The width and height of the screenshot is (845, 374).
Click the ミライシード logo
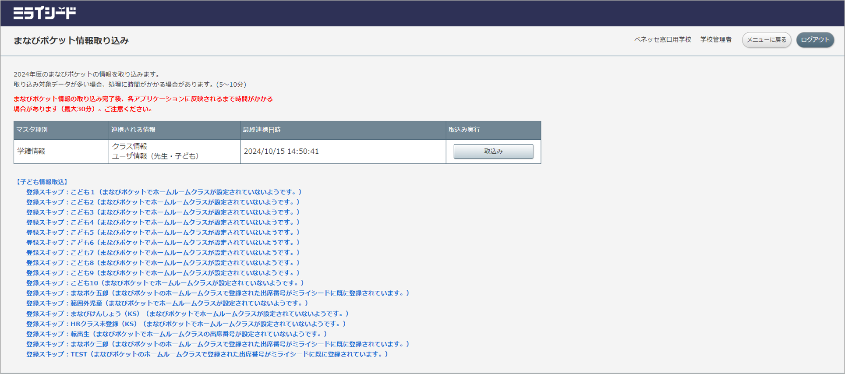tap(45, 13)
